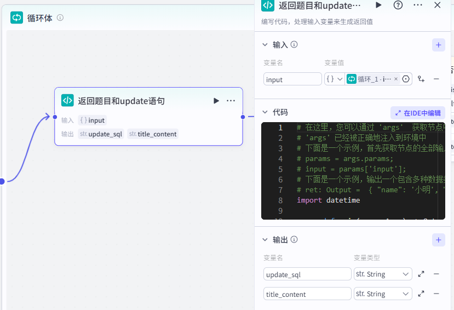Run the canvas node 返回题目和update语句
Screen dimensions: 454x310
click(216, 101)
